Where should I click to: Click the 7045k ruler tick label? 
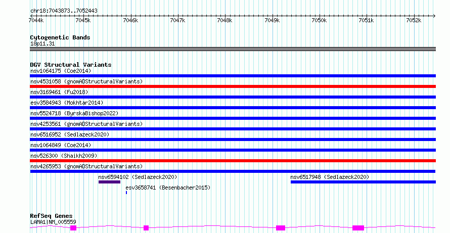(x=83, y=20)
